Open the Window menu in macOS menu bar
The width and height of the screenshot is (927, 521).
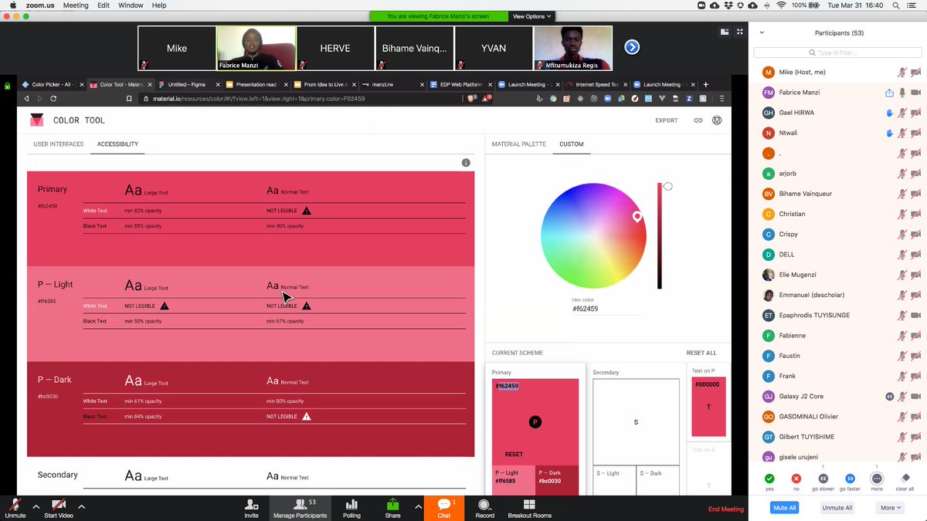pyautogui.click(x=131, y=5)
